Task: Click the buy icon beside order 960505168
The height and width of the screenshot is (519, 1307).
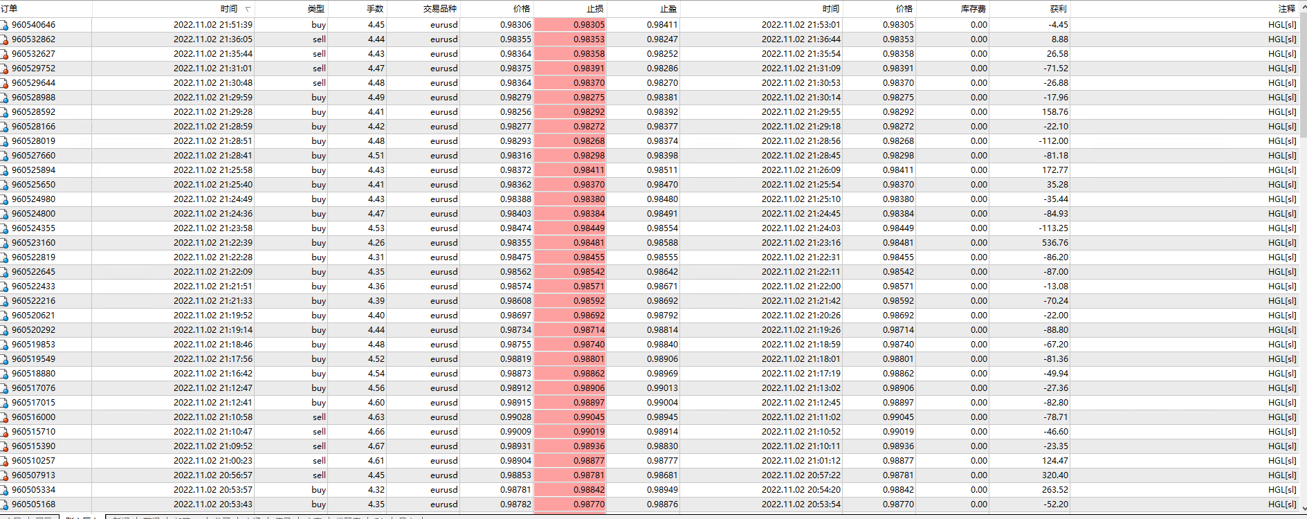Action: click(4, 504)
